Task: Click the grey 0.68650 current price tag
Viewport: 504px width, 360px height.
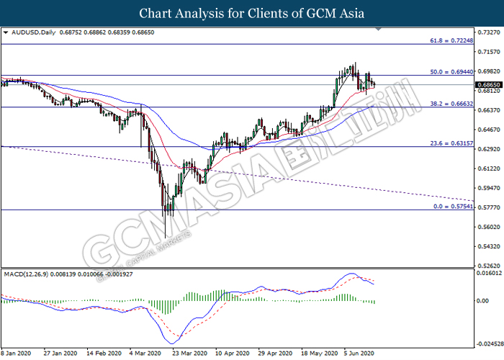Action: (x=487, y=85)
